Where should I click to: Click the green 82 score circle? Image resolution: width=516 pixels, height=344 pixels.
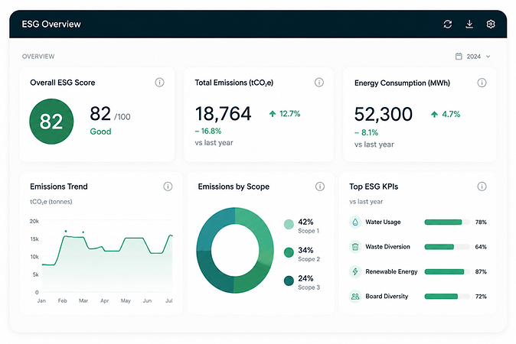click(51, 122)
